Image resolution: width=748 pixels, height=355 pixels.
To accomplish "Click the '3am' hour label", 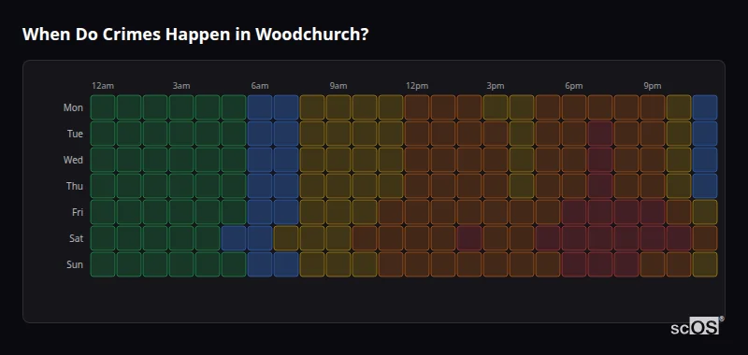I will [x=181, y=86].
